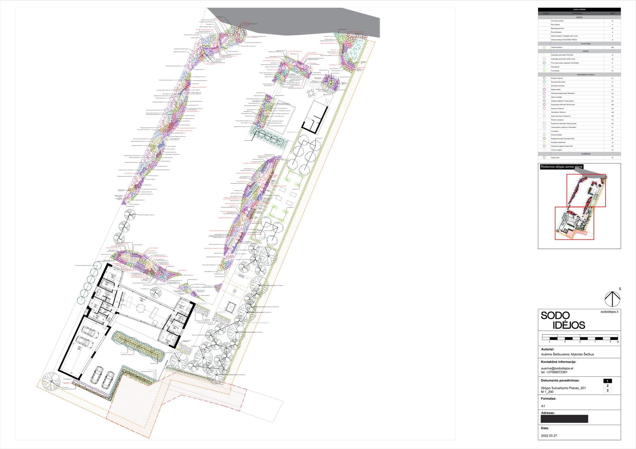Click the Hydrangea paniculata Vanille Fraise pink circle
This screenshot has height=449, width=636.
544,59
